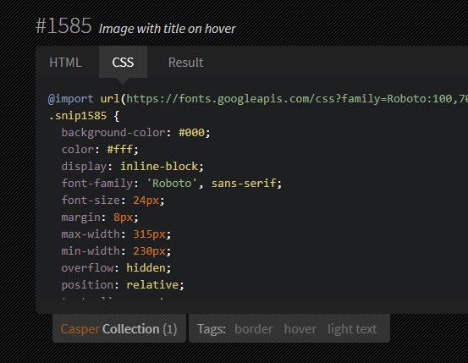Image resolution: width=468 pixels, height=363 pixels.
Task: Click the 'color: #fff;' line
Action: (100, 150)
